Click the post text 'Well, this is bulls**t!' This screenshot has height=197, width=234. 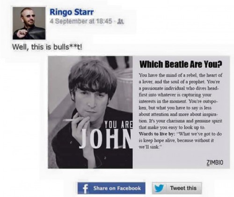(47, 47)
